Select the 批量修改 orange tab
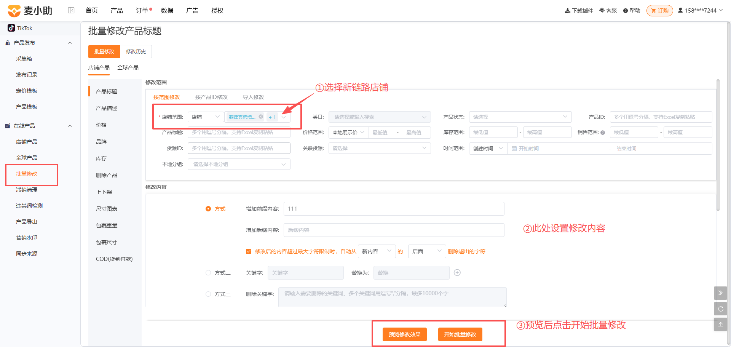The width and height of the screenshot is (731, 347). [x=104, y=51]
